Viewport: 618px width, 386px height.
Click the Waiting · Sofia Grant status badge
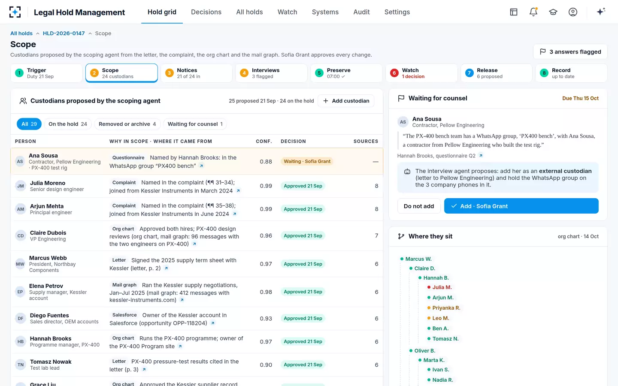pyautogui.click(x=307, y=161)
